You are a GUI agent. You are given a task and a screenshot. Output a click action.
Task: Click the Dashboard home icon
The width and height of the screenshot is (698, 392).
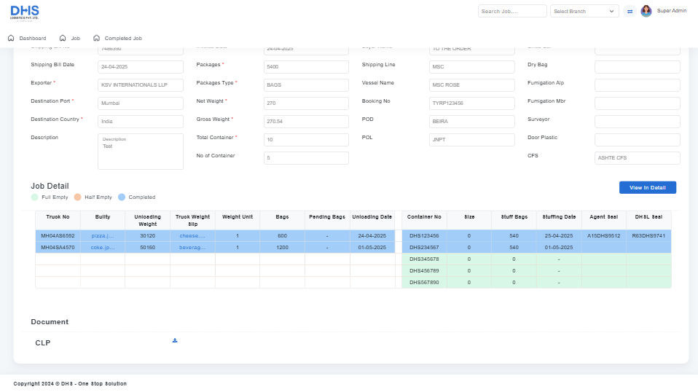[x=11, y=38]
